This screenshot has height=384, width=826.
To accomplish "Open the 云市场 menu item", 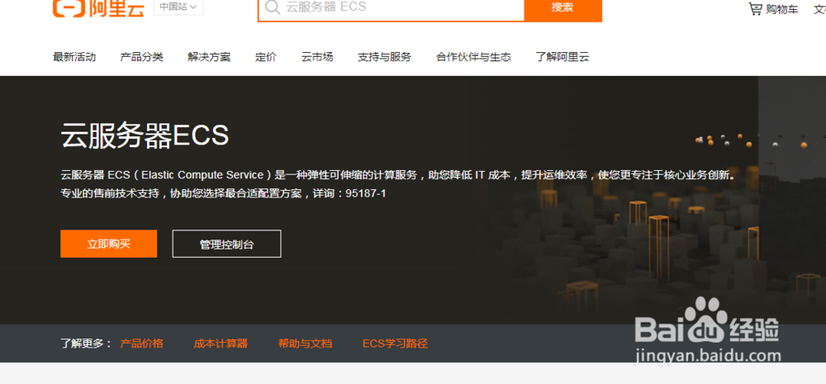I will [x=317, y=57].
